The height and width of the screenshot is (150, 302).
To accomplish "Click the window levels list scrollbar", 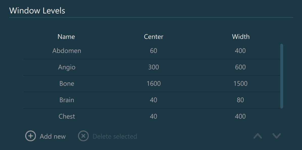I will 282,76.
